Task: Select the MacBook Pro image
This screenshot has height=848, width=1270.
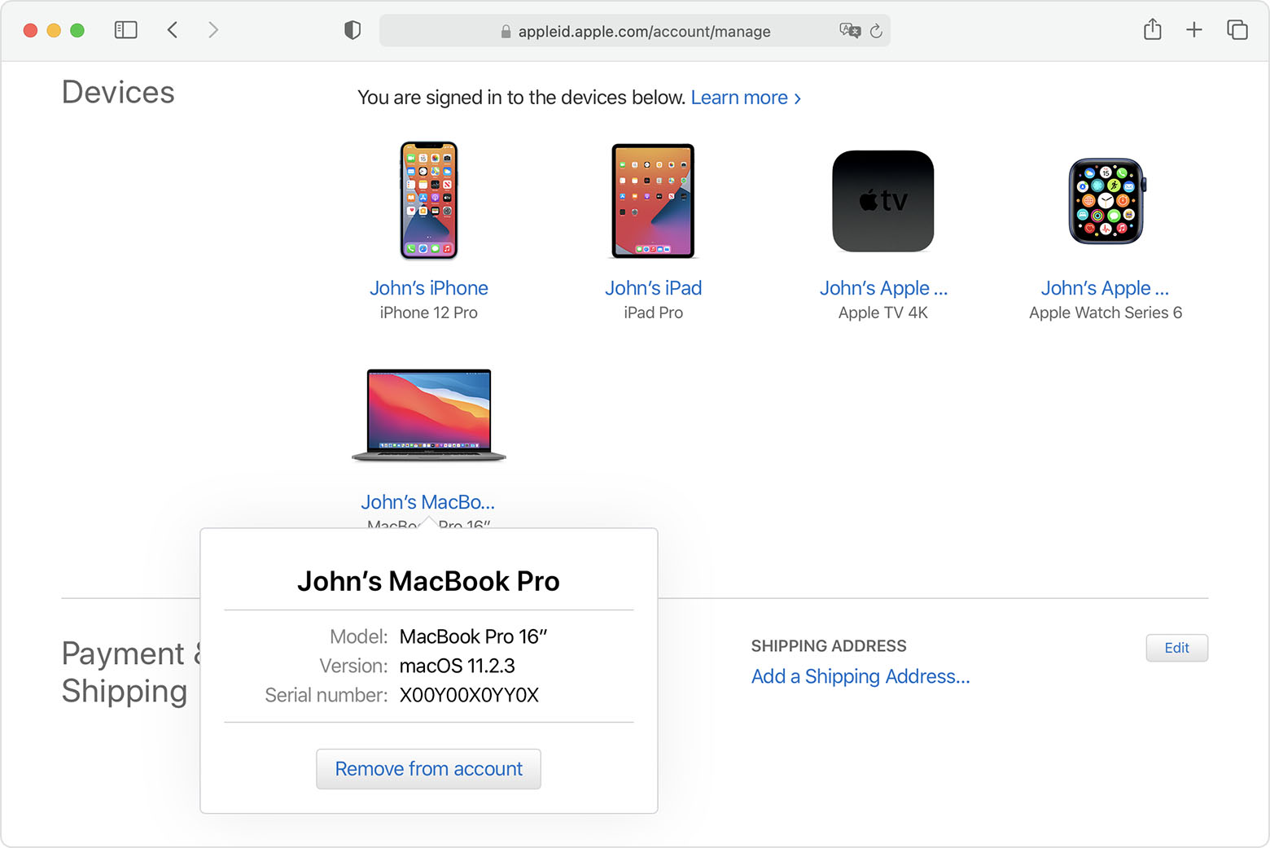Action: pyautogui.click(x=429, y=415)
